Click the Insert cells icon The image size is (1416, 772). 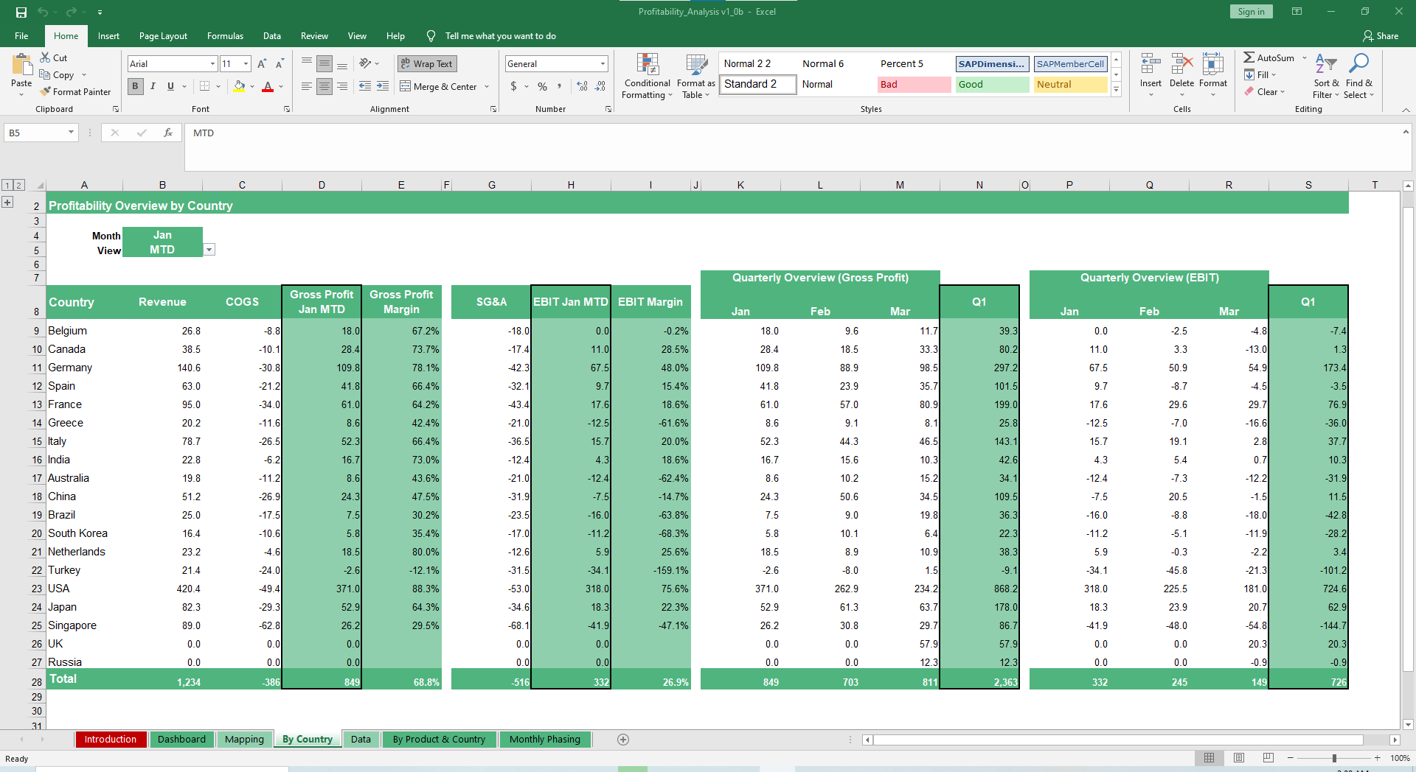1150,65
